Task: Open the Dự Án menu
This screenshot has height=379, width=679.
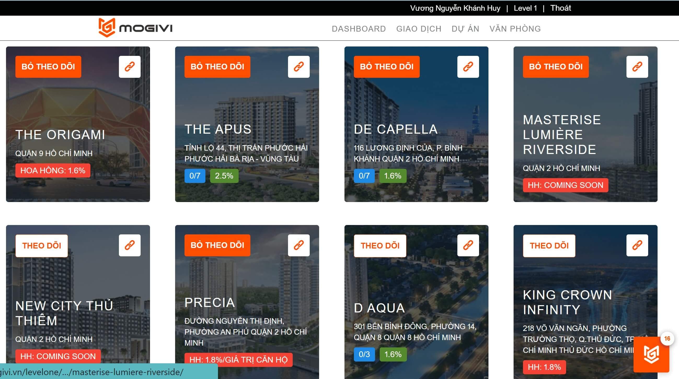Action: (465, 29)
